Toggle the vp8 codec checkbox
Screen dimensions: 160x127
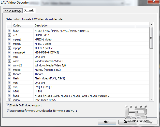(9, 57)
